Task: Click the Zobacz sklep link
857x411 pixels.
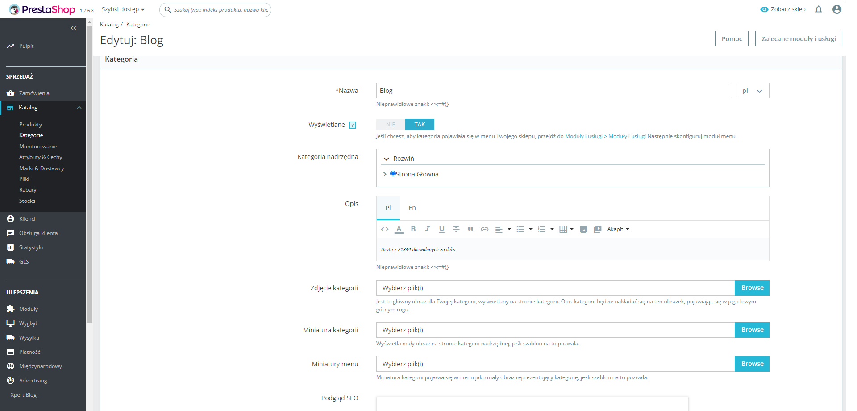Action: pyautogui.click(x=783, y=9)
